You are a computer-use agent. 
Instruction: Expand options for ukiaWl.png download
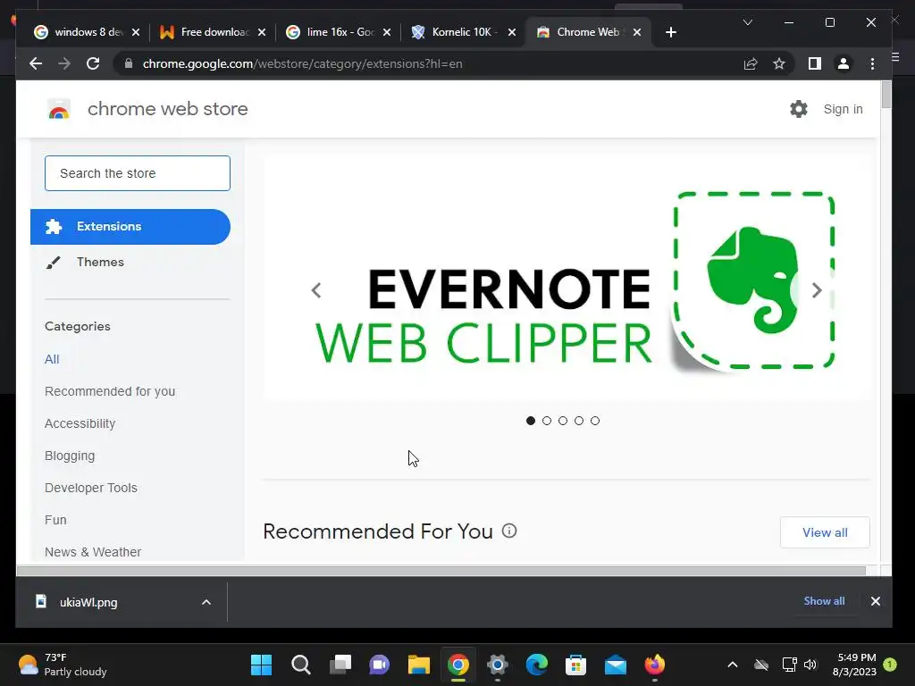pyautogui.click(x=206, y=602)
